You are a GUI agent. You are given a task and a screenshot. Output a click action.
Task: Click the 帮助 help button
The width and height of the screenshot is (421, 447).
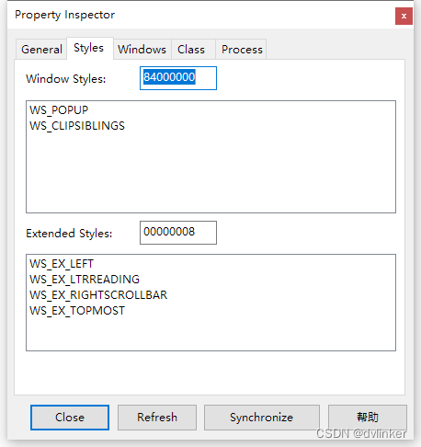368,418
